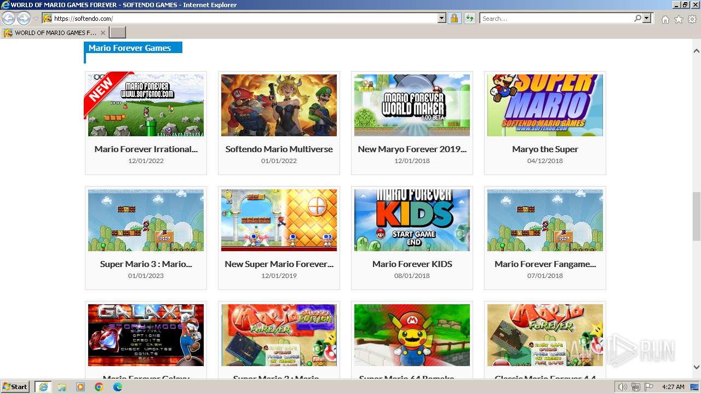The height and width of the screenshot is (394, 701).
Task: Launch Google Chrome from the taskbar
Action: [x=99, y=387]
